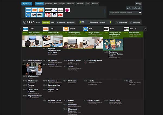Image resolution: width=163 pixels, height=115 pixels.
Task: Open the Moja lista dropdown
Action: (x=27, y=4)
